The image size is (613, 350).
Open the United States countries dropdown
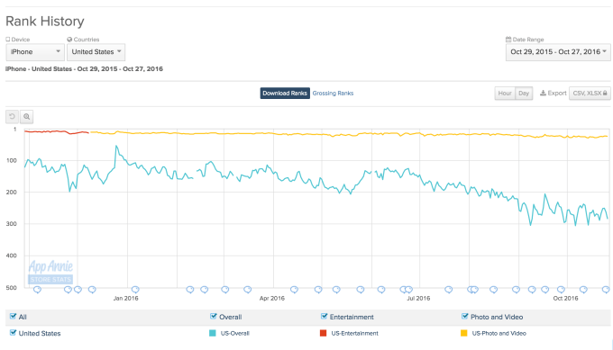coord(96,52)
